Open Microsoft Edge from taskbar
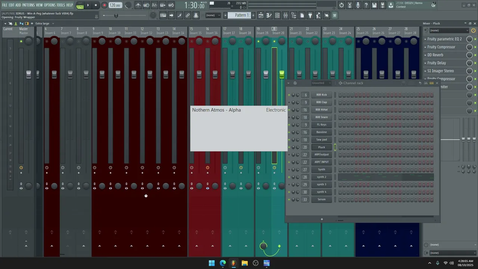 [223, 263]
